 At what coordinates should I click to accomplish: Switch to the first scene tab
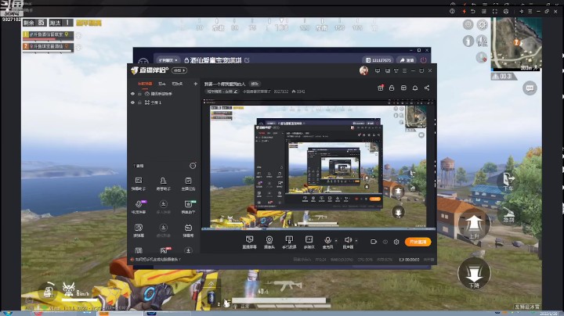(x=145, y=84)
